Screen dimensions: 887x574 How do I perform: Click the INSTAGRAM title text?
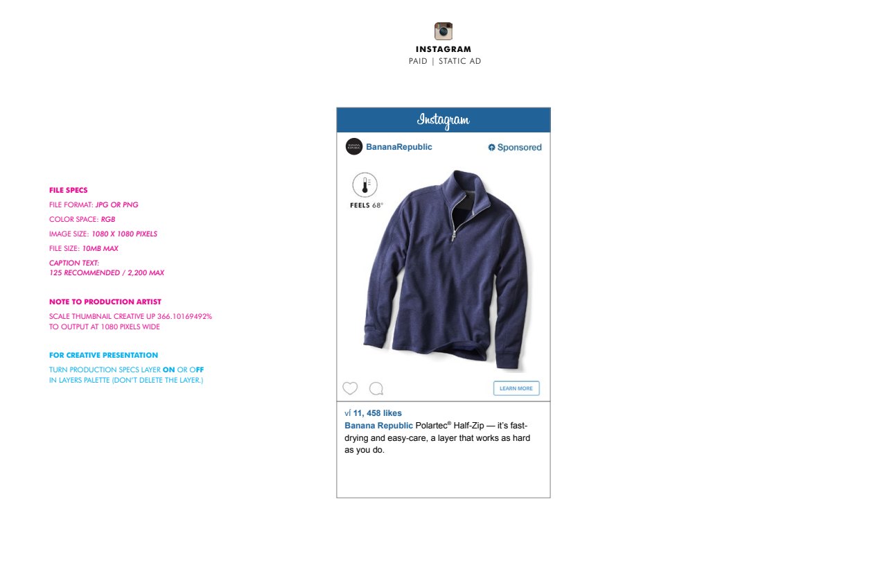click(443, 49)
